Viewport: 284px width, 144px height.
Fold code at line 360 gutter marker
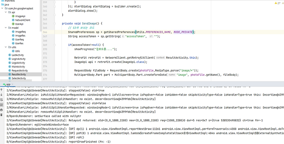(x=55, y=6)
